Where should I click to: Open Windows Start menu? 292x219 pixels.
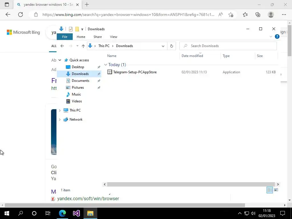tap(7, 213)
